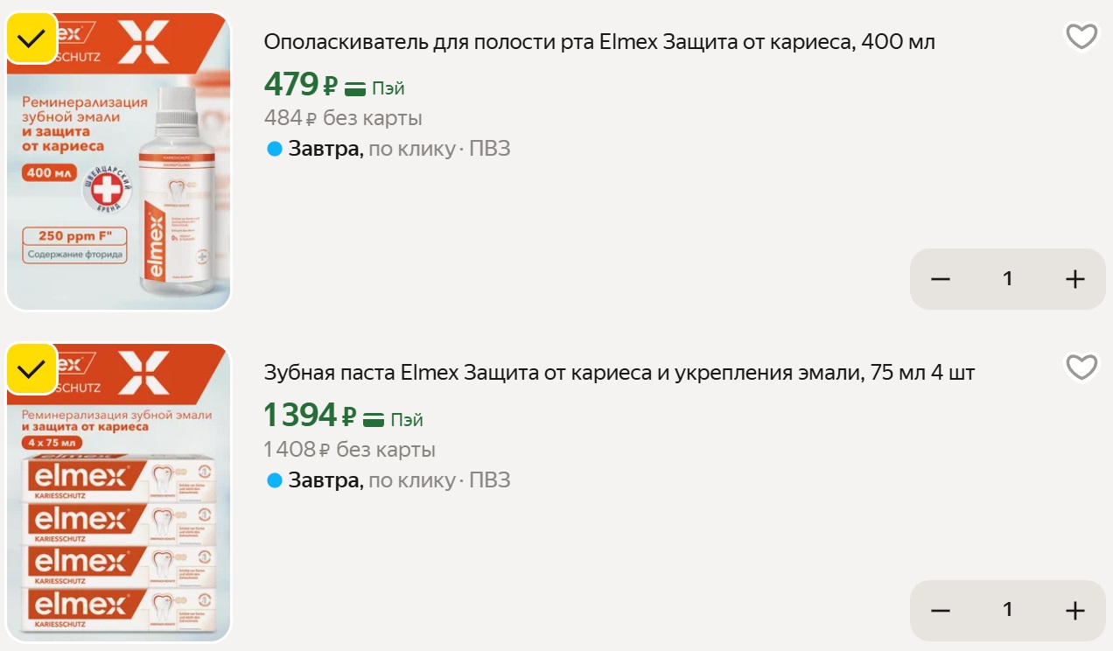Click the Pay card icon beside 1394 ₽
Viewport: 1113px width, 651px height.
[374, 419]
